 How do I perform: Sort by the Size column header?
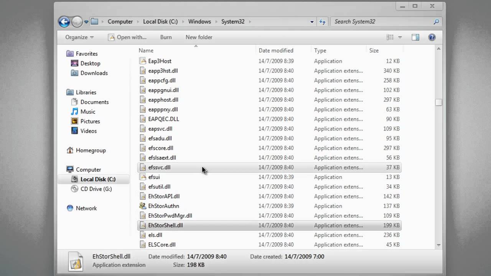(x=374, y=50)
